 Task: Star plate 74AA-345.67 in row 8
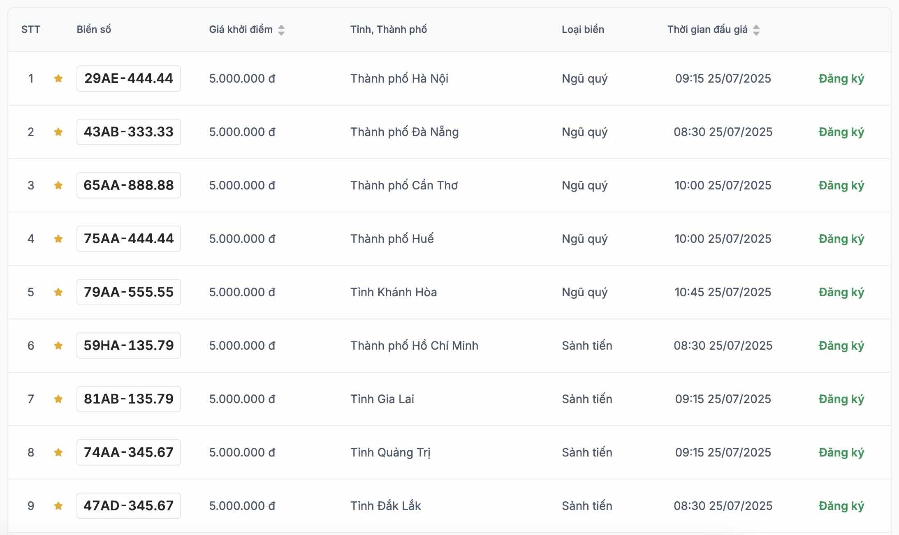[x=58, y=452]
